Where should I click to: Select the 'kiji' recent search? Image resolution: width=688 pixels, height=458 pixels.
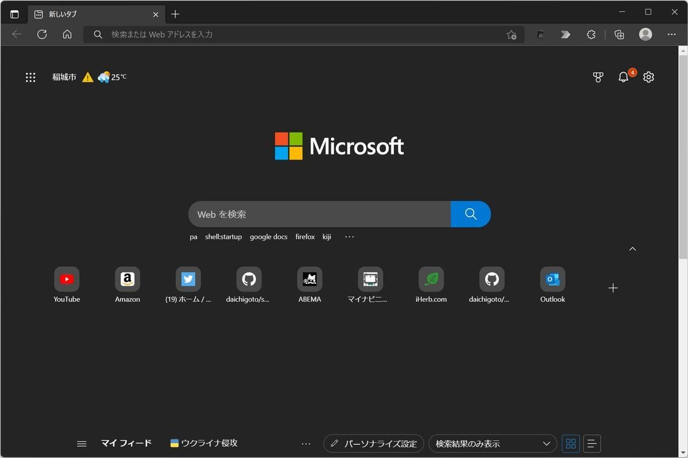click(327, 236)
